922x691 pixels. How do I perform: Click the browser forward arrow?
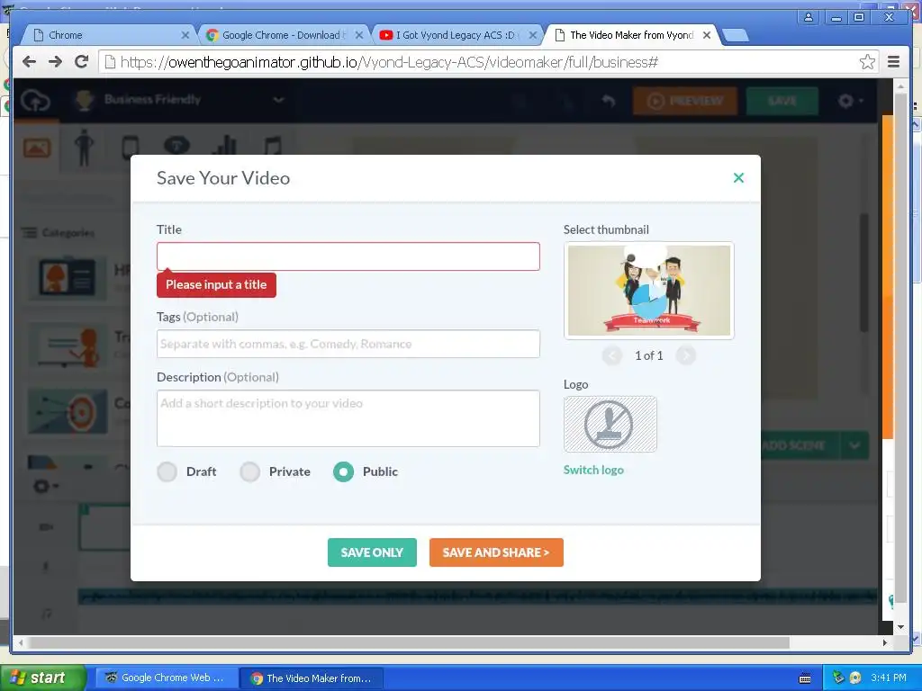pos(55,62)
